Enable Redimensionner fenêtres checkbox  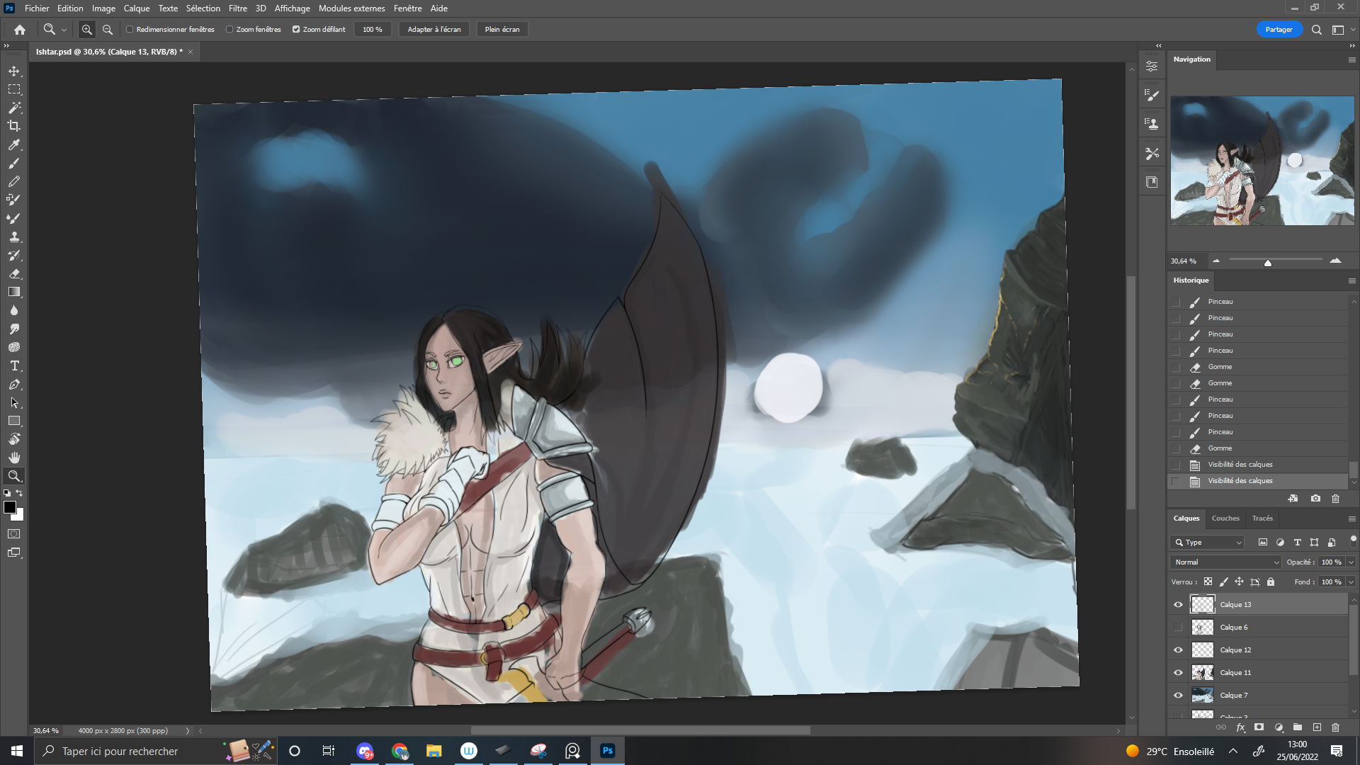130,30
